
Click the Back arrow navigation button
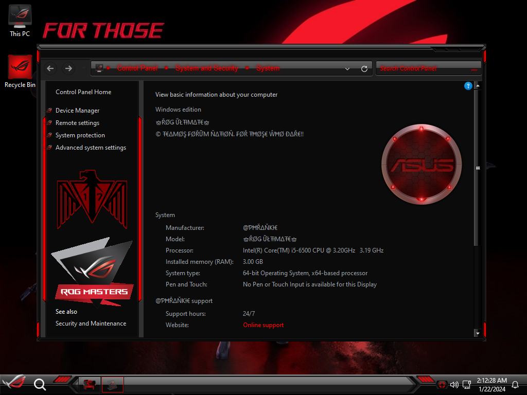50,68
